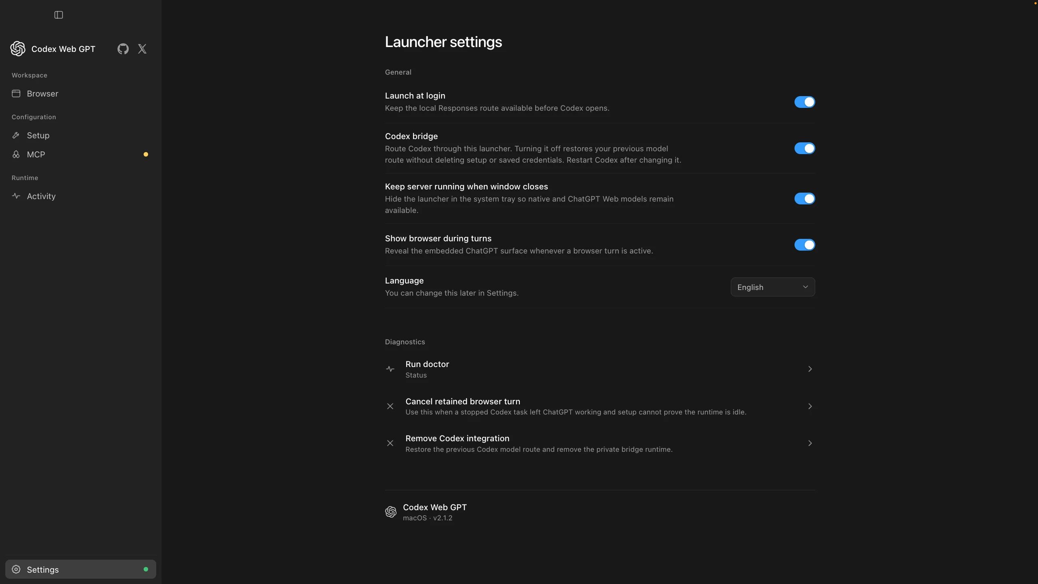Click the Workspace sidebar label

coord(29,75)
